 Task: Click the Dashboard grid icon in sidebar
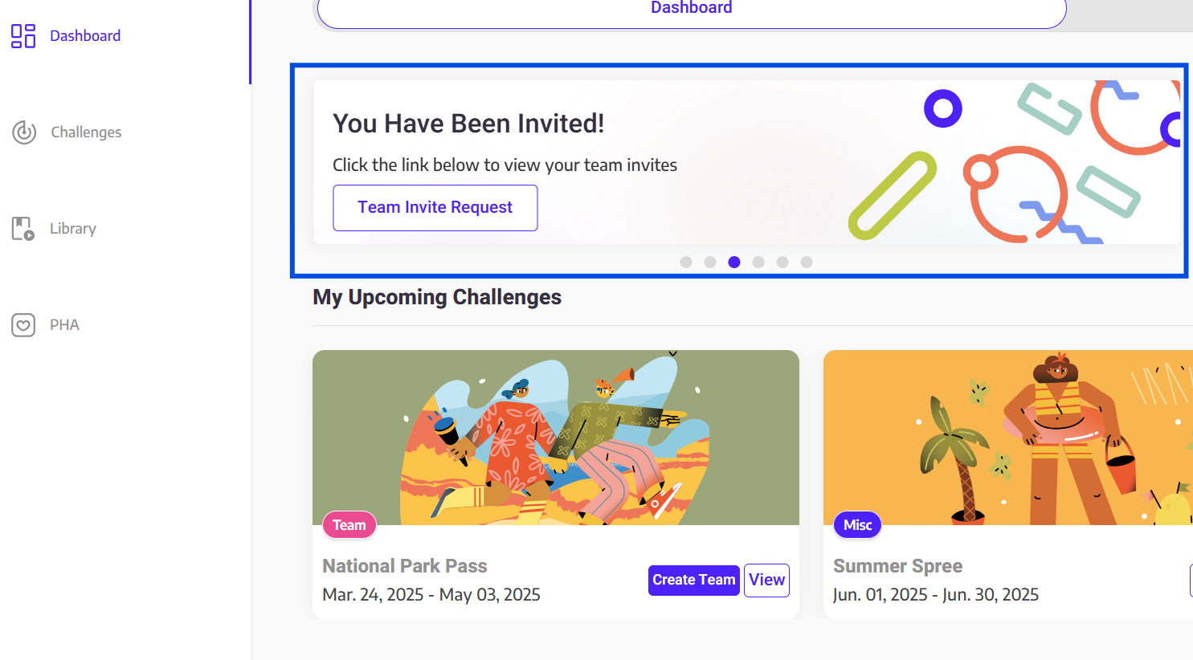23,36
